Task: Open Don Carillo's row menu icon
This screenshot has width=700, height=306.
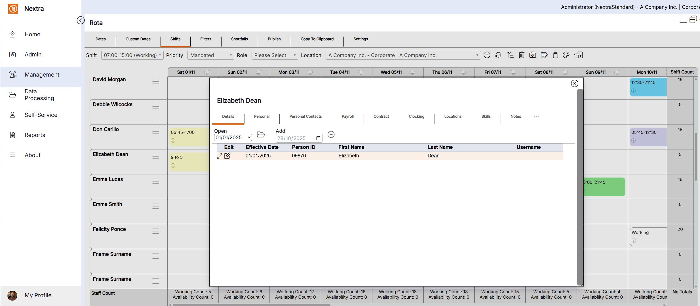Action: (x=156, y=131)
